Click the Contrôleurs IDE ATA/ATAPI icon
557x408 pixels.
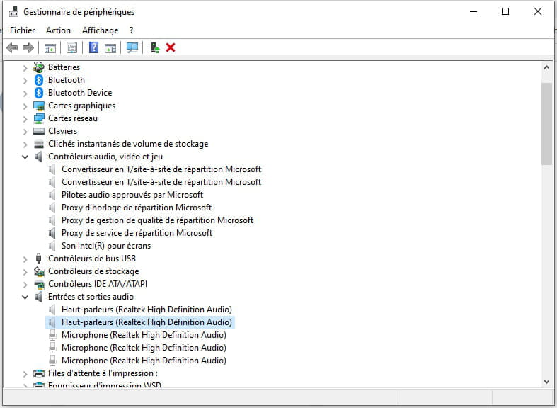(39, 284)
